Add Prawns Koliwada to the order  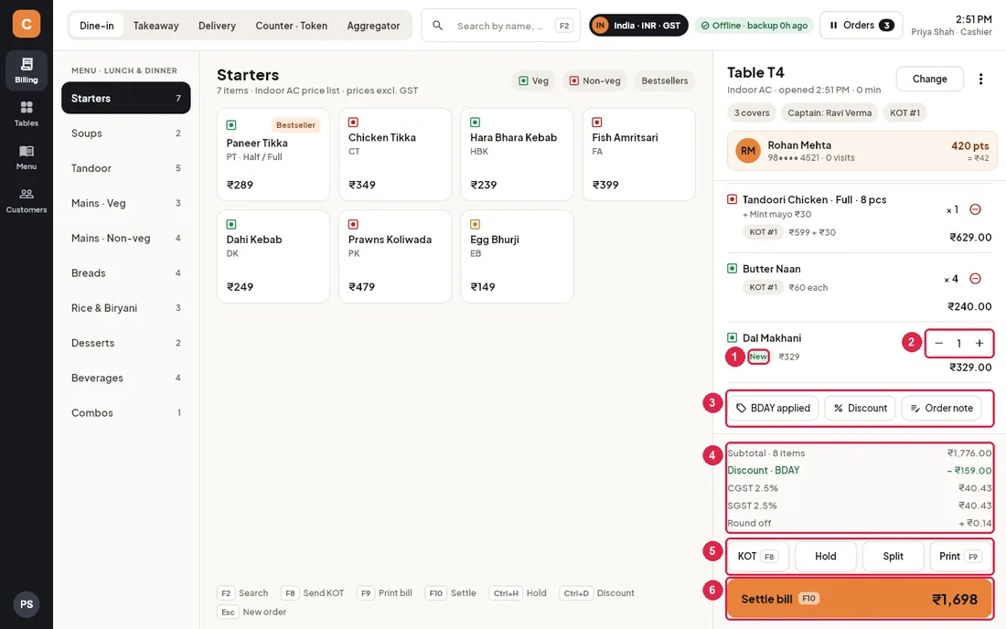click(x=395, y=257)
